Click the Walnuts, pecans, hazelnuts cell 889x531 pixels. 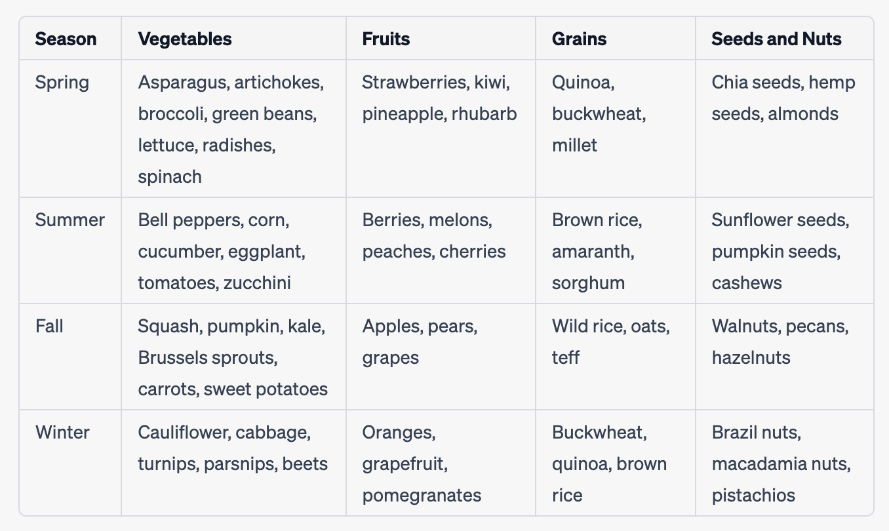coord(780,342)
